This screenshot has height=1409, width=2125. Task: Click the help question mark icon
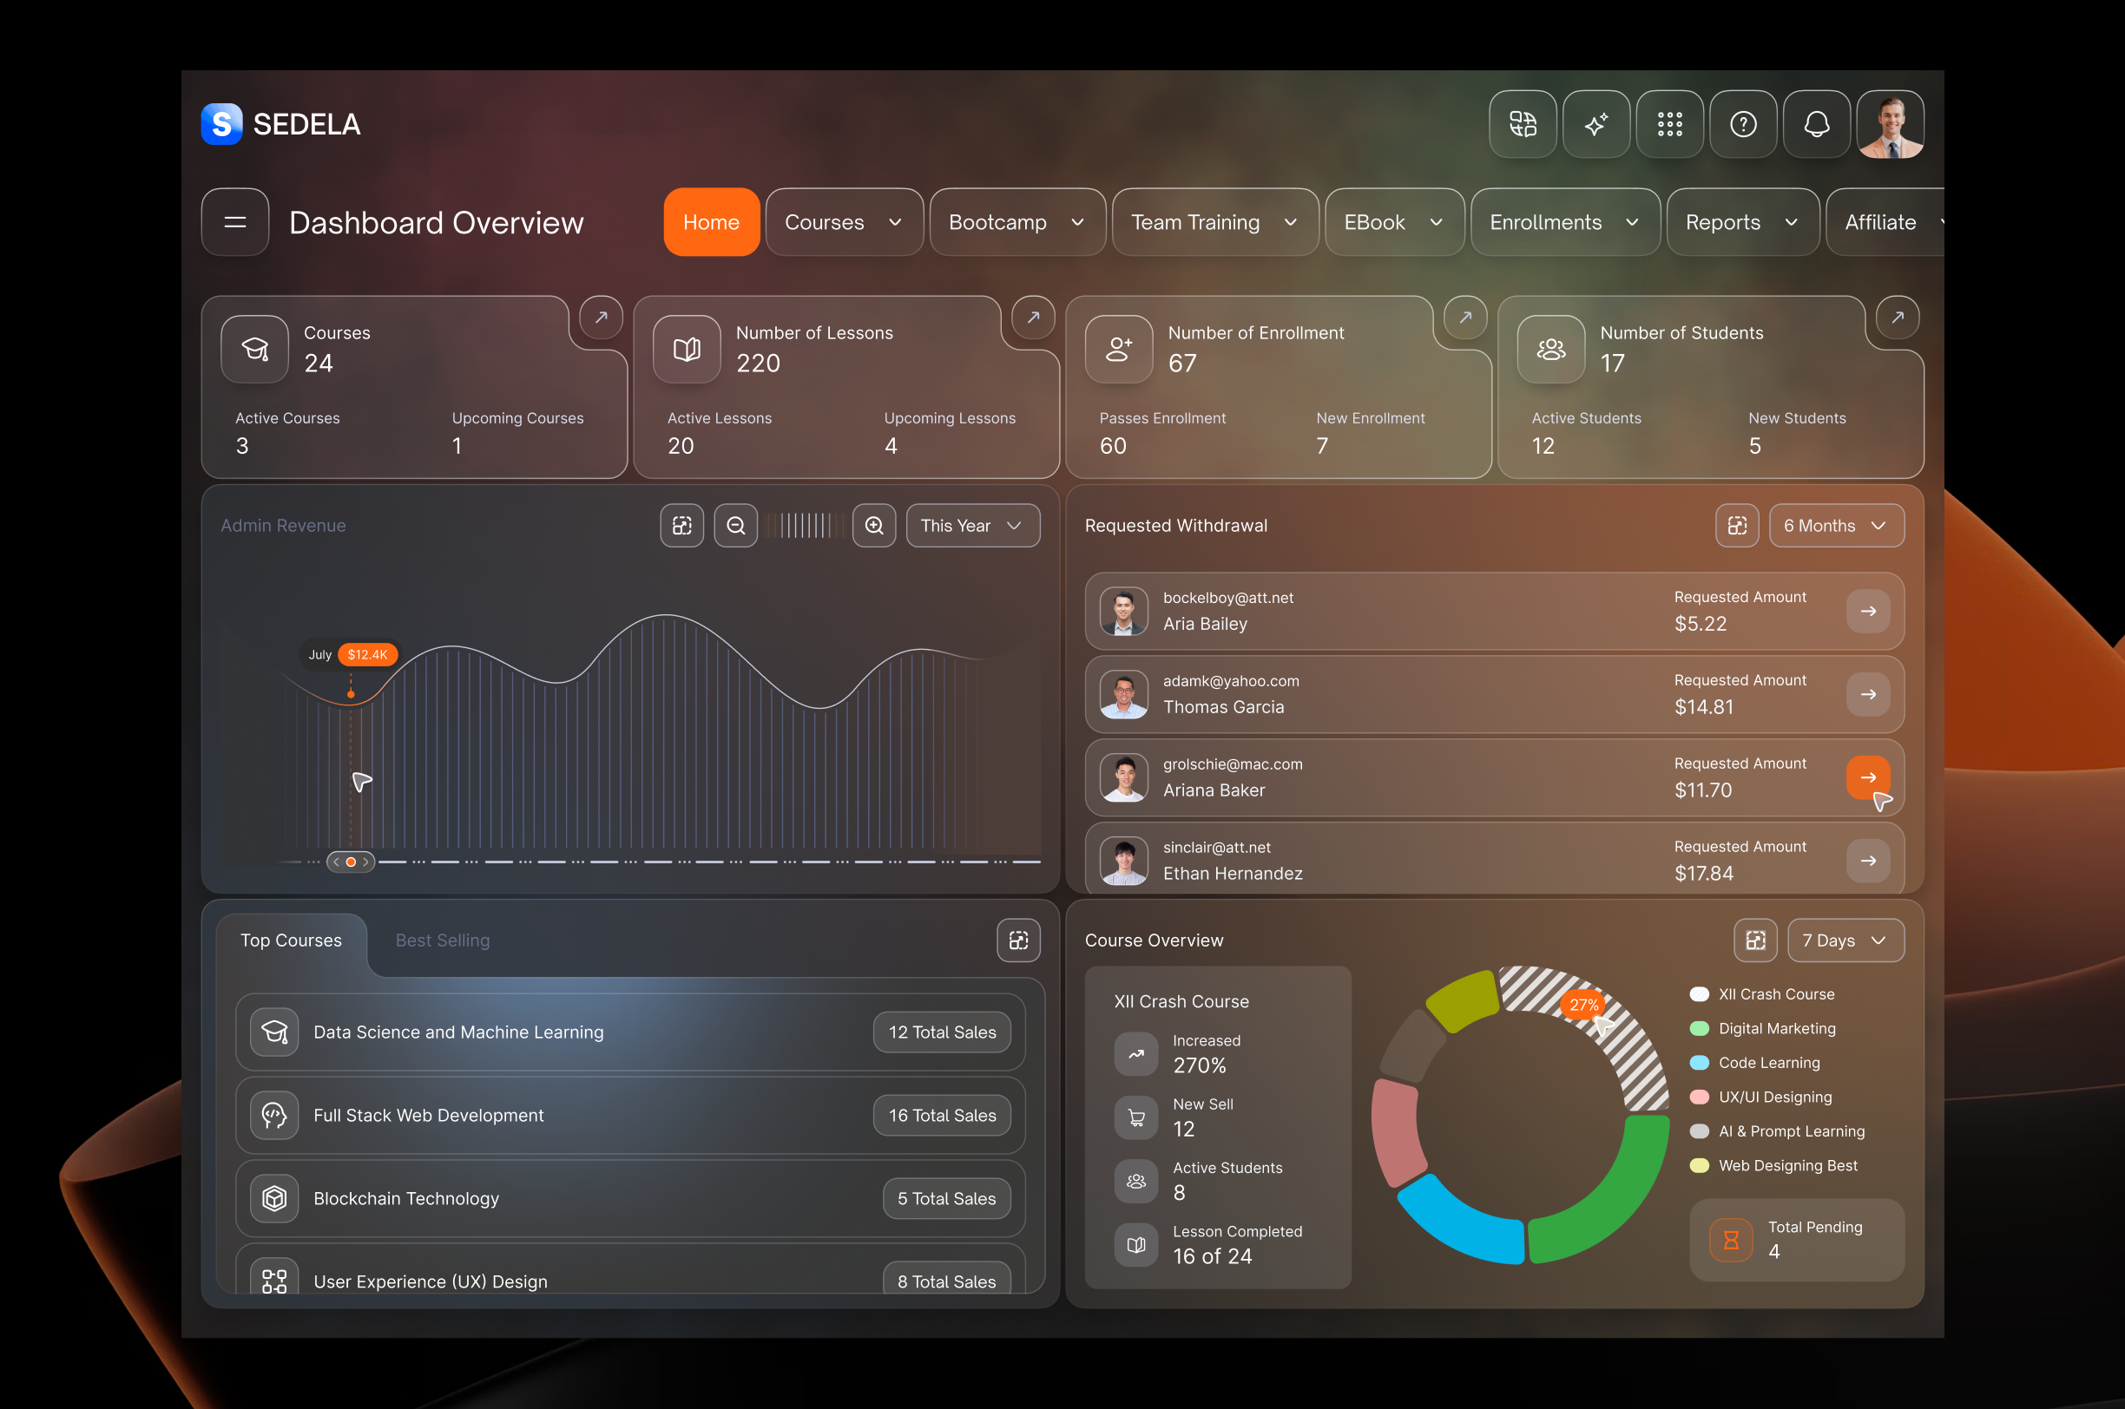tap(1742, 124)
